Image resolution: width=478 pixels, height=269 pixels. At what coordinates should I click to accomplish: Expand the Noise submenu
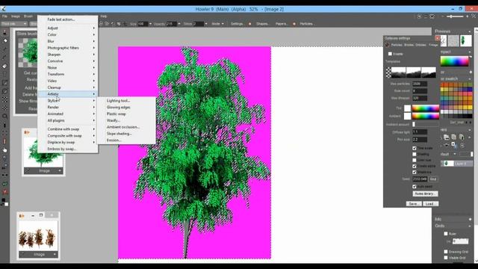[x=68, y=68]
